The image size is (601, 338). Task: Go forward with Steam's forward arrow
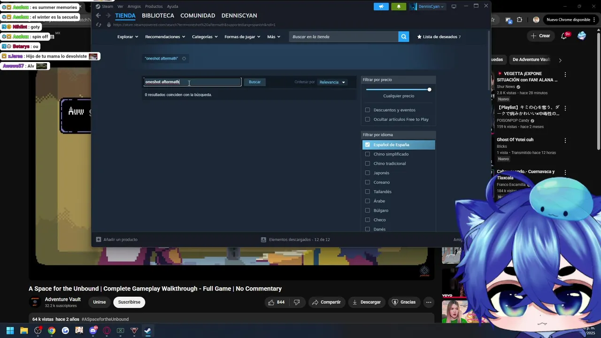(108, 15)
